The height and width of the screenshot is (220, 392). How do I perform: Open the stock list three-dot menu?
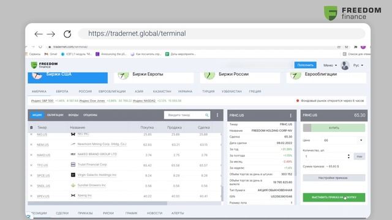pyautogui.click(x=217, y=115)
